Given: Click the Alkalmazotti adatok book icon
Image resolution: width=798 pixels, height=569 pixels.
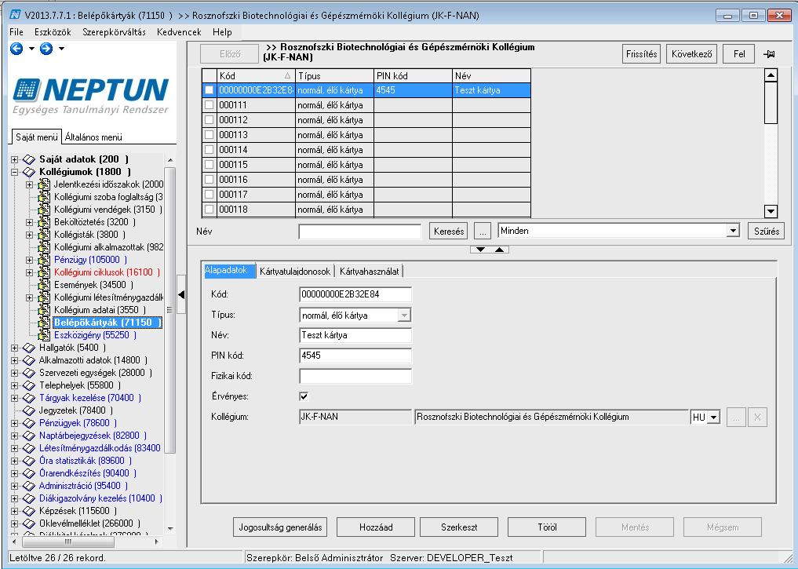Looking at the screenshot, I should point(30,360).
